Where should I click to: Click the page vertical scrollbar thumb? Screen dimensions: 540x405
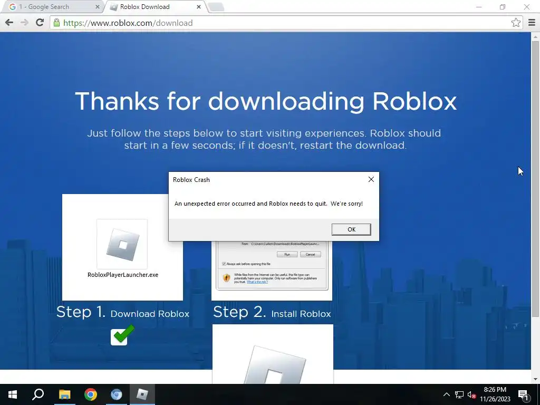click(x=535, y=179)
